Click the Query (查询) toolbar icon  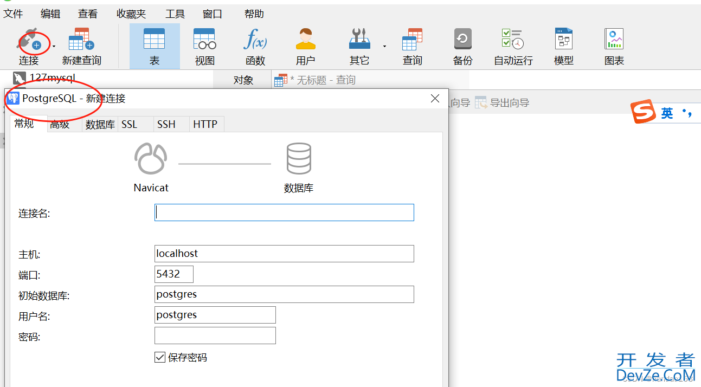[x=412, y=40]
